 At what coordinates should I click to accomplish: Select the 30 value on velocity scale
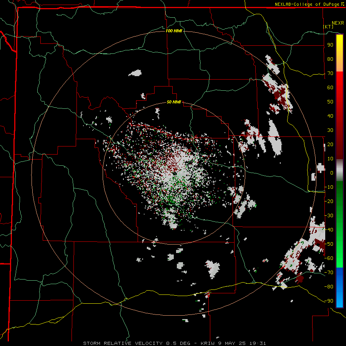(x=330, y=130)
